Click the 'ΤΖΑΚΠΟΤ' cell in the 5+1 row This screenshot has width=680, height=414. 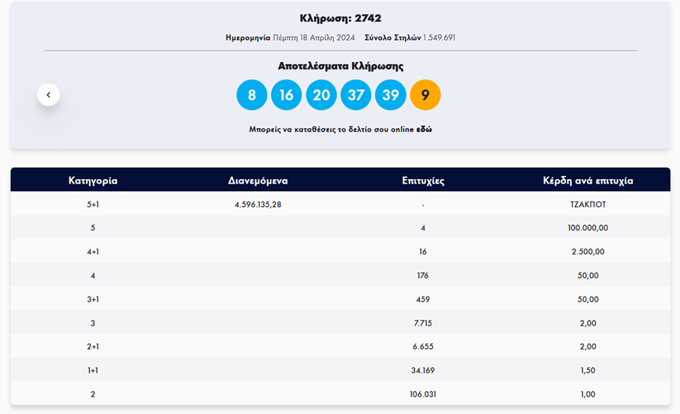[x=588, y=204]
